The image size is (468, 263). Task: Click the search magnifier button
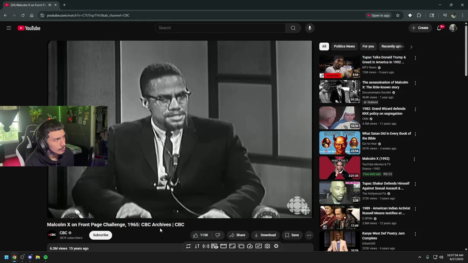click(293, 28)
